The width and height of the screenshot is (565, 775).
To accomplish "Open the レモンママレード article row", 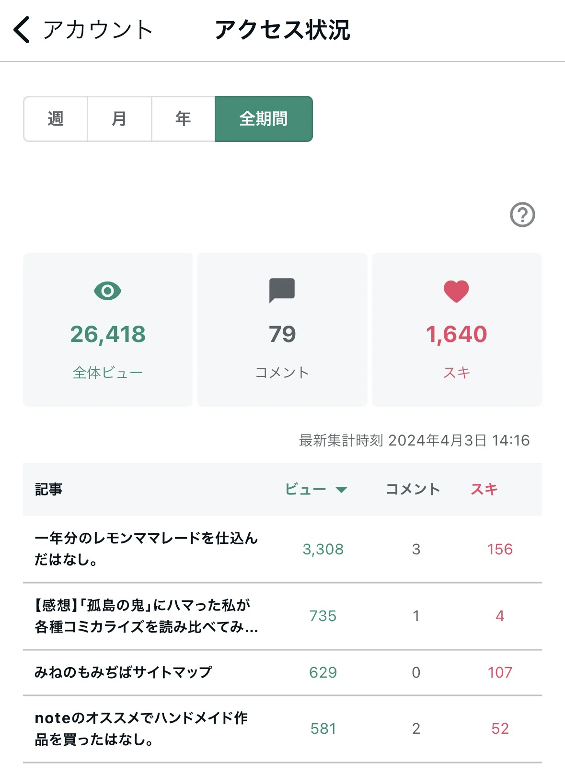I will click(282, 549).
